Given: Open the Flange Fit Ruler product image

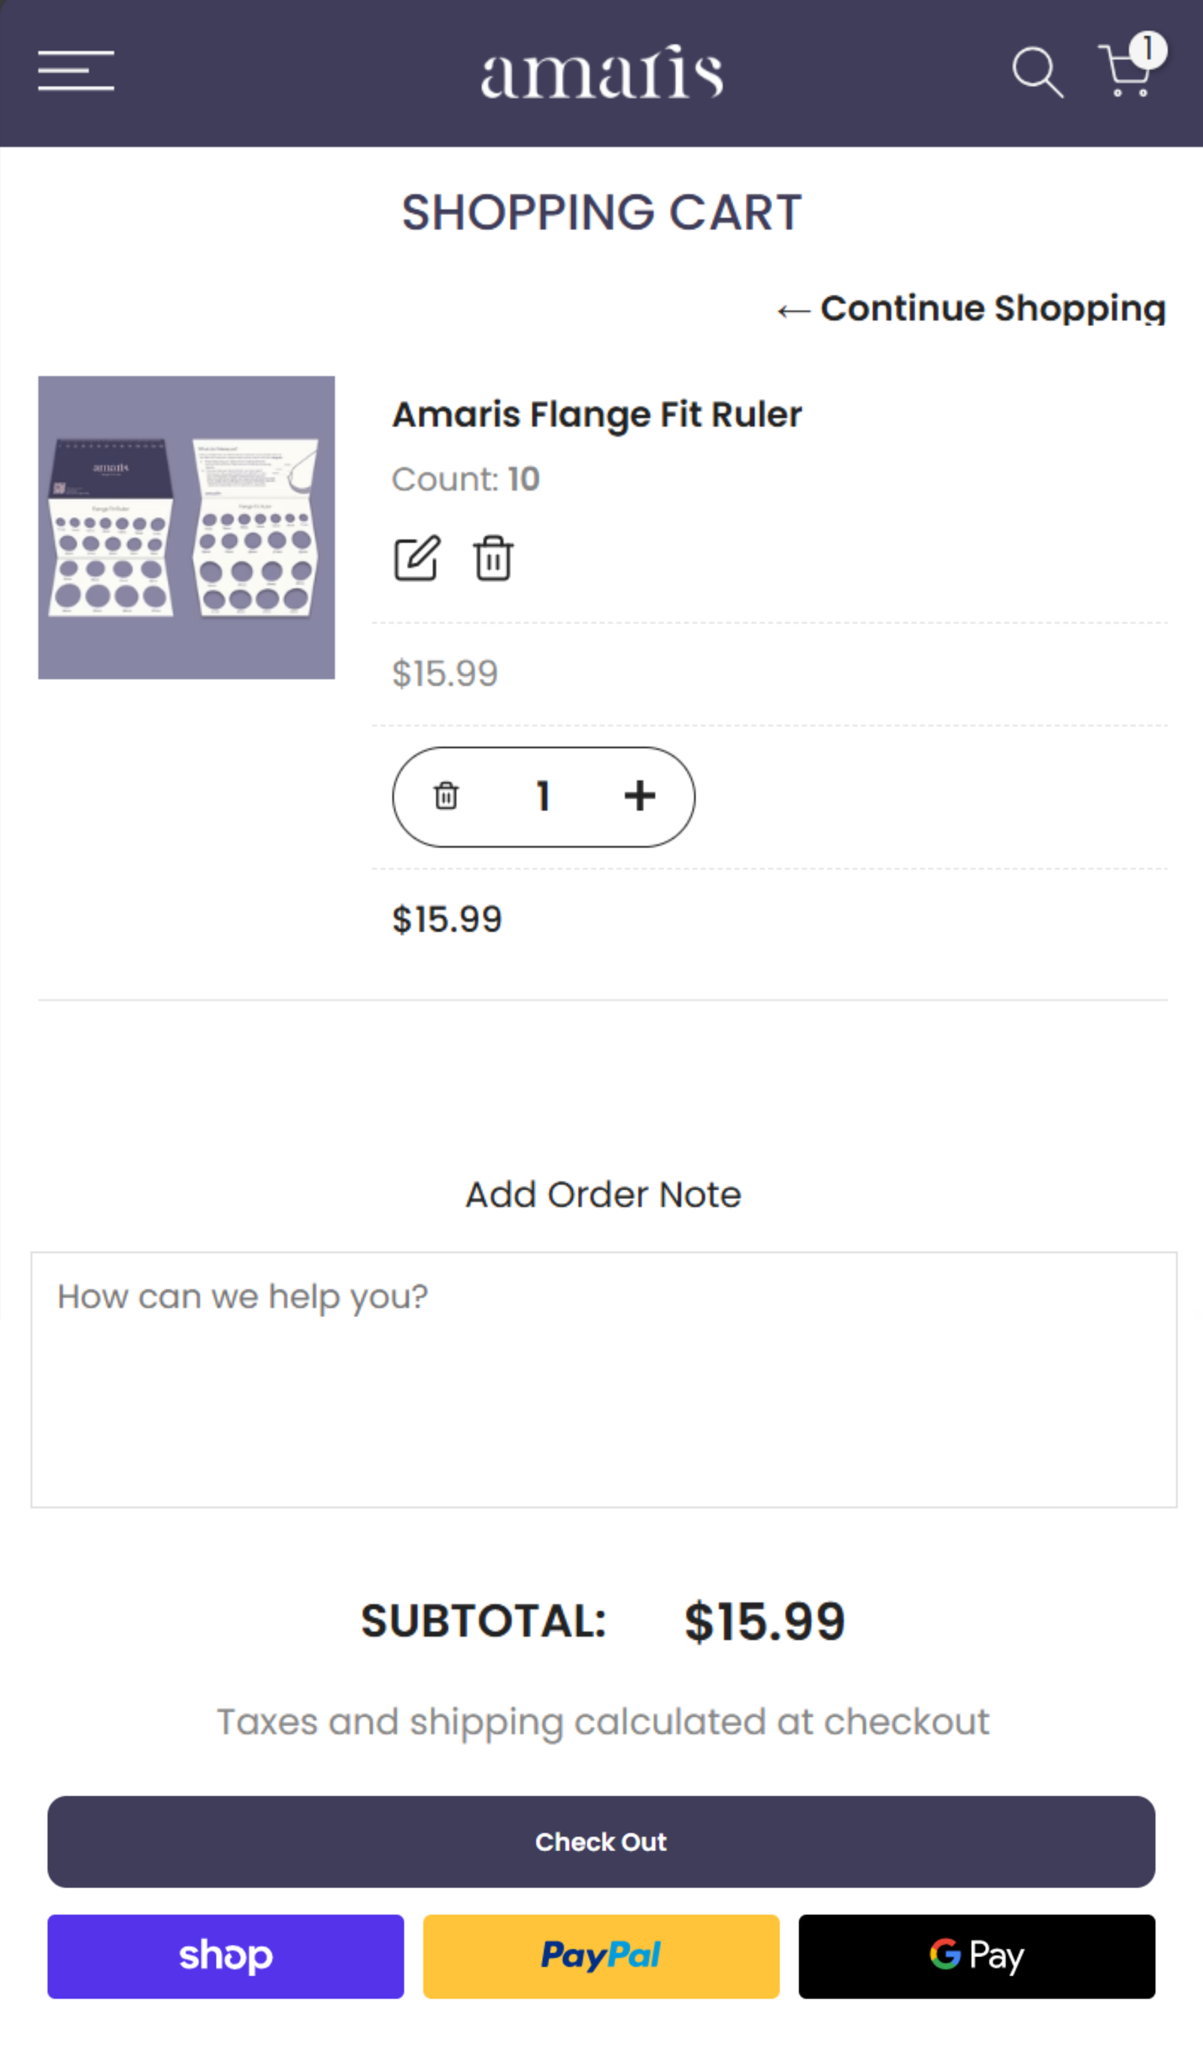Looking at the screenshot, I should tap(186, 527).
